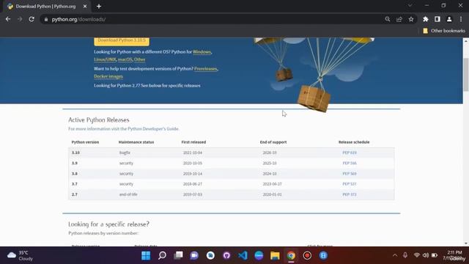
Task: Click the battery tray icon
Action: tap(435, 255)
